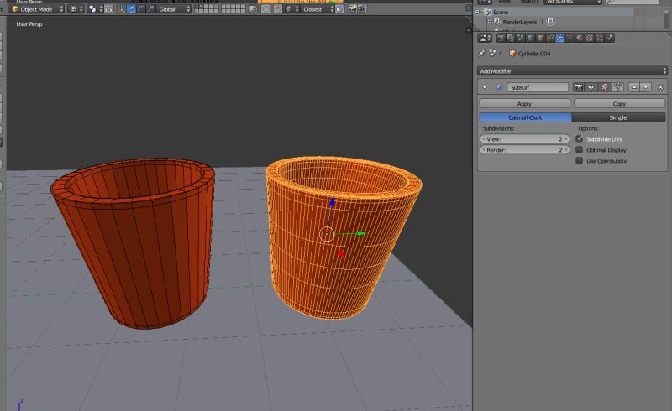Toggle Subsurf edit mode display
The width and height of the screenshot is (672, 411).
click(604, 87)
